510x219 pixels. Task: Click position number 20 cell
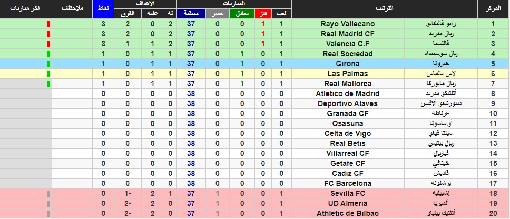pyautogui.click(x=493, y=213)
